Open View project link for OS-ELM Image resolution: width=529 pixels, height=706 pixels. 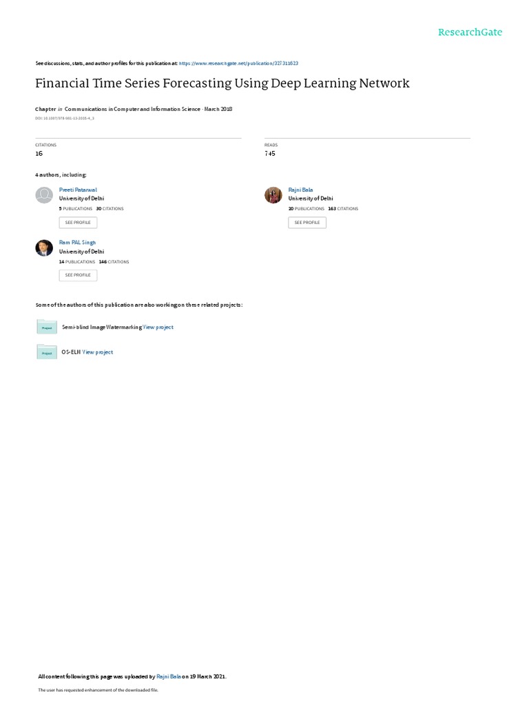pyautogui.click(x=98, y=352)
